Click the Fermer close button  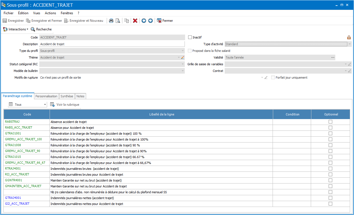(165, 21)
